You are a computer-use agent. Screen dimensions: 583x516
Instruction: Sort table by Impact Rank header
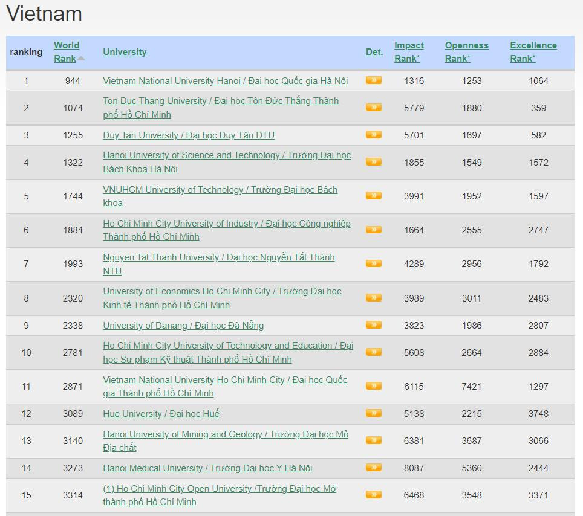(409, 52)
